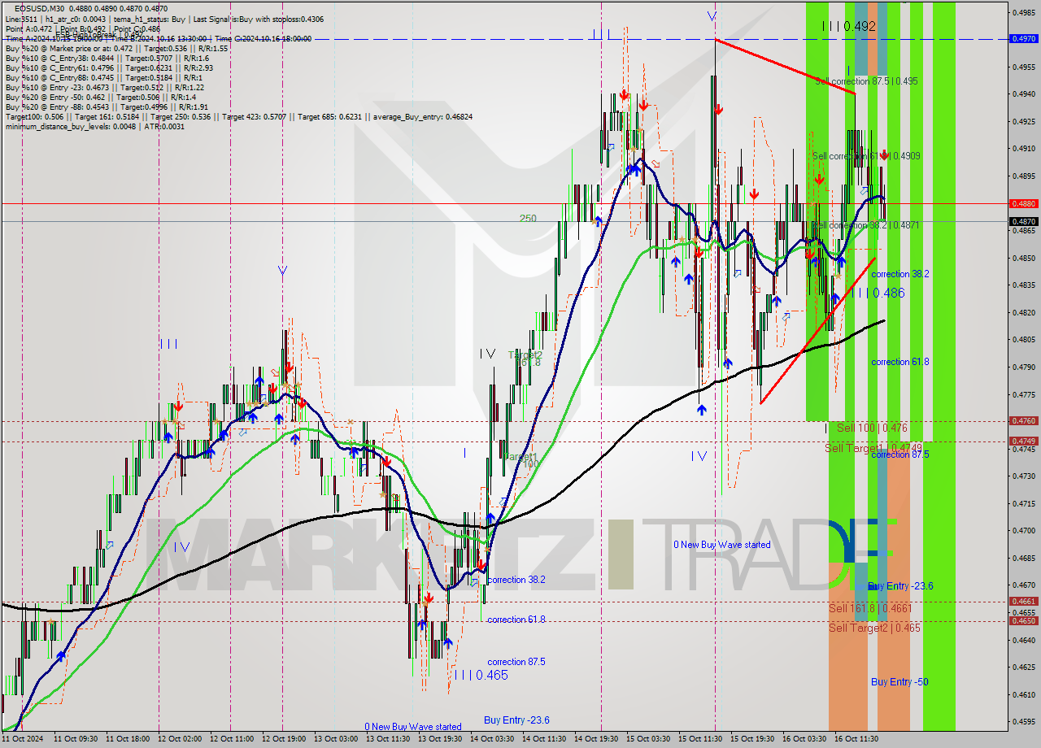
Task: Select the blue 0.4970 price tag on axis
Action: tap(1022, 38)
